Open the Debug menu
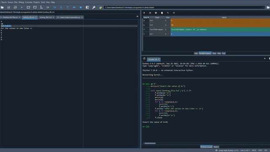270x152 pixels. 22,2
